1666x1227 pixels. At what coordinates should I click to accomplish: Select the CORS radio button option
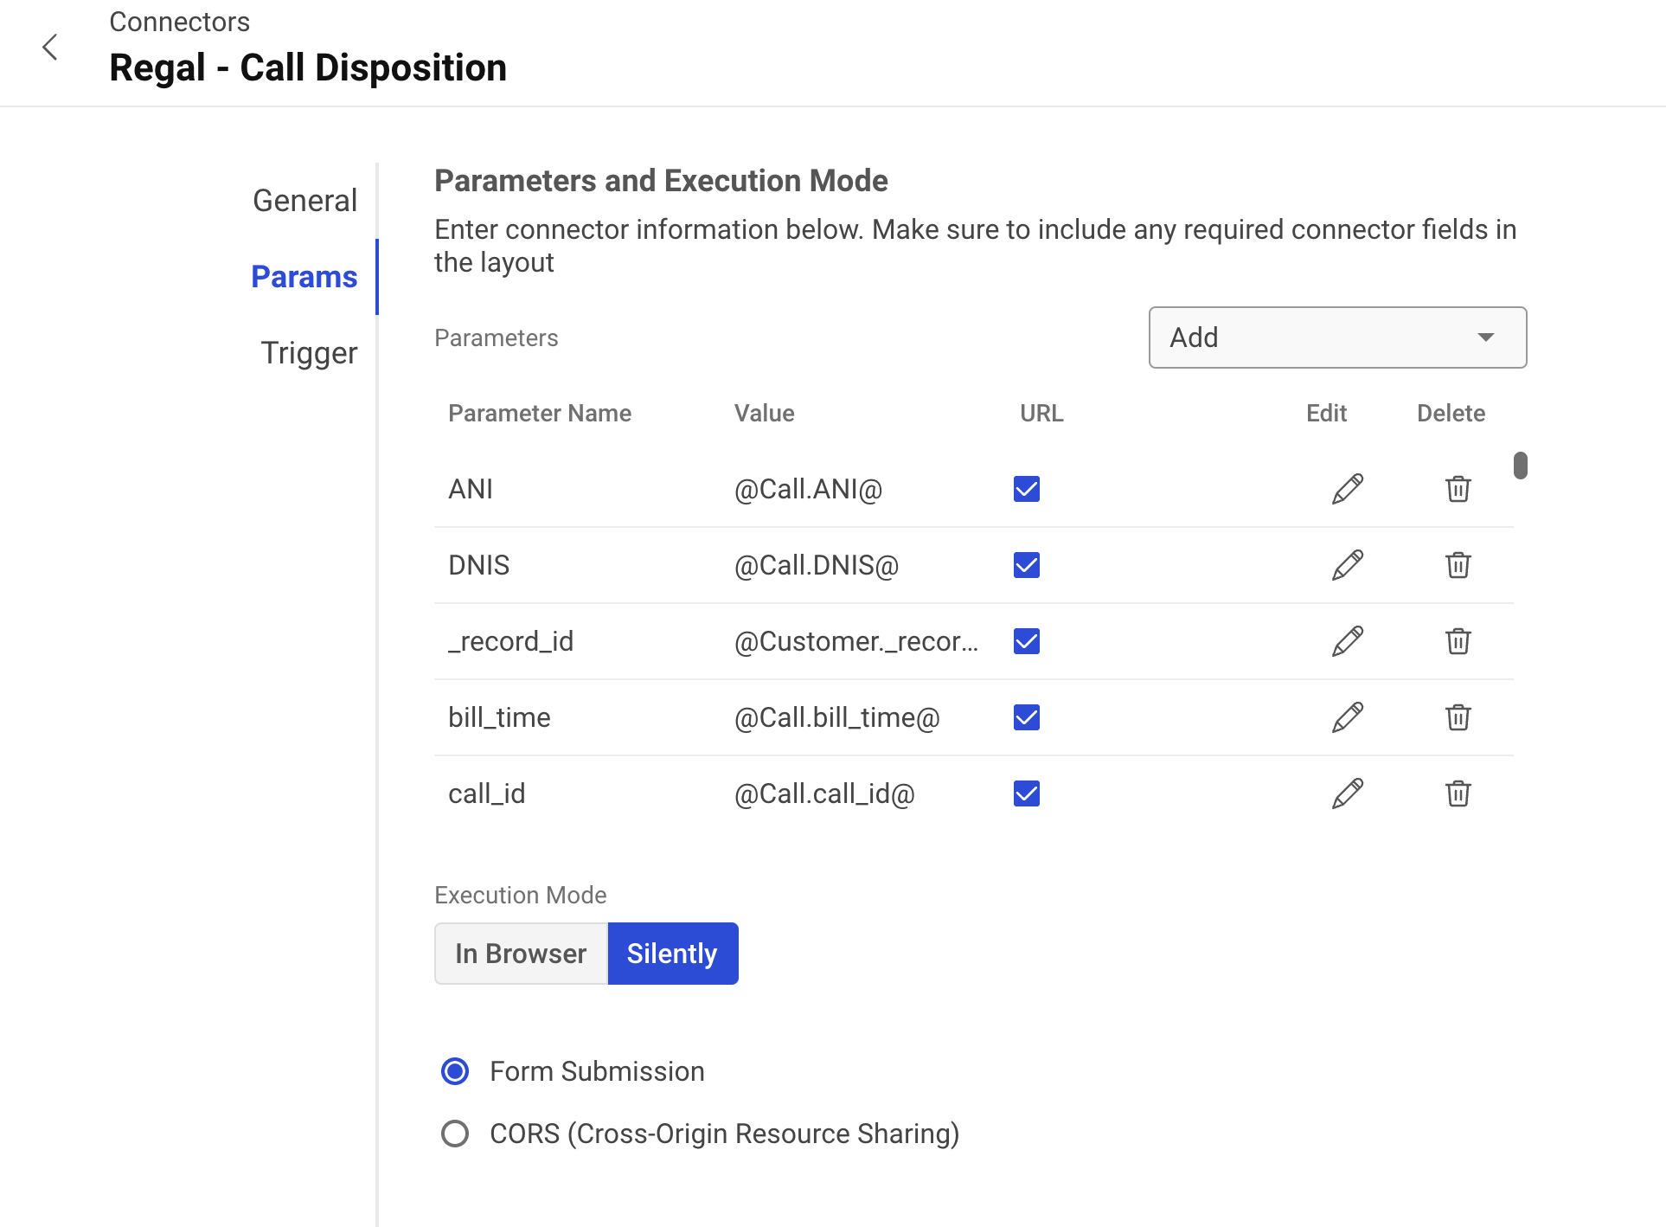tap(455, 1134)
